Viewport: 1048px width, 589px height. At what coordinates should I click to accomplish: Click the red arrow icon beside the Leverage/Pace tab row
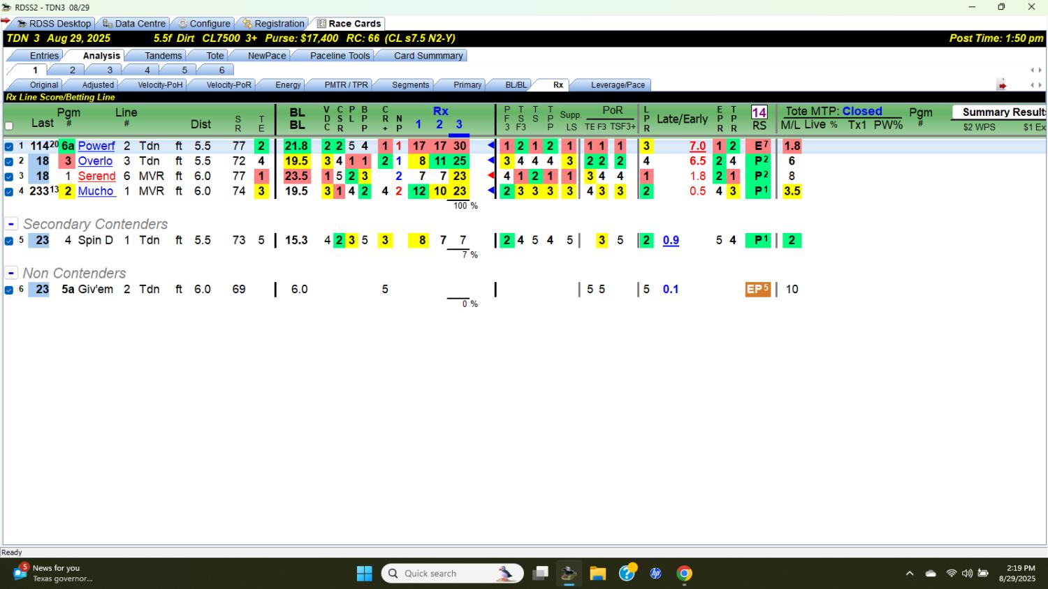(1002, 85)
